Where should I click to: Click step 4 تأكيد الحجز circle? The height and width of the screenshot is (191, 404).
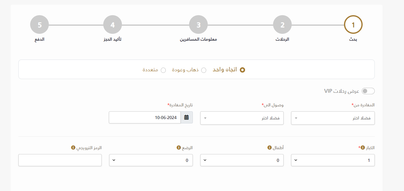(x=112, y=24)
